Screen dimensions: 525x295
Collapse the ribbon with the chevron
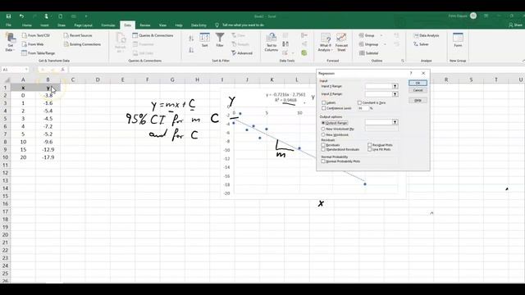[523, 61]
